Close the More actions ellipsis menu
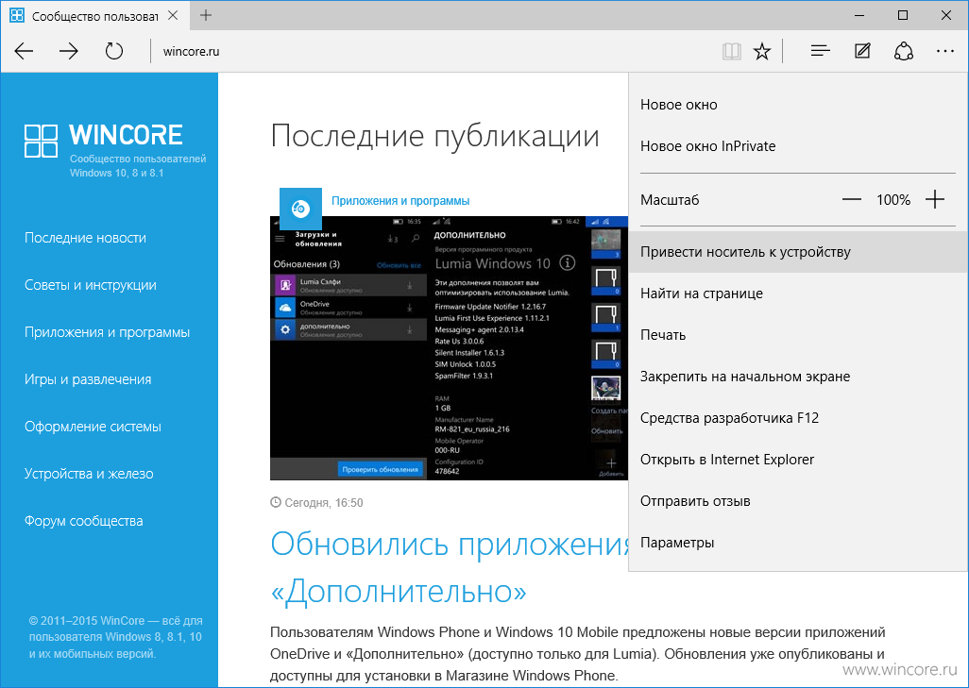 pos(944,51)
